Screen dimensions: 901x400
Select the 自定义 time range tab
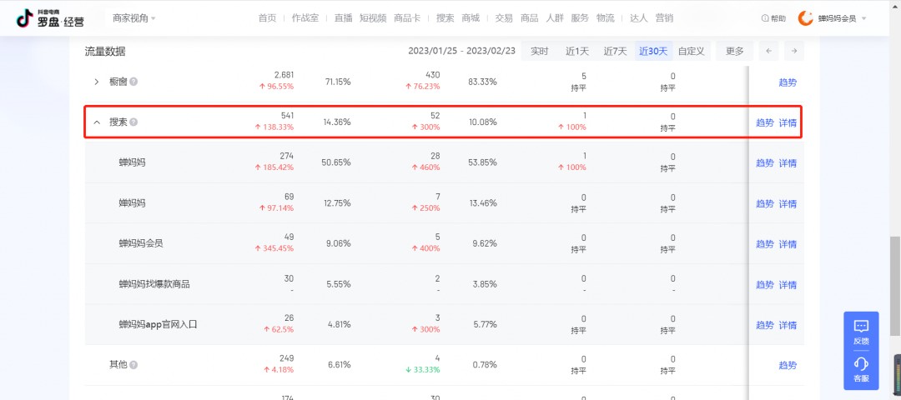[692, 51]
